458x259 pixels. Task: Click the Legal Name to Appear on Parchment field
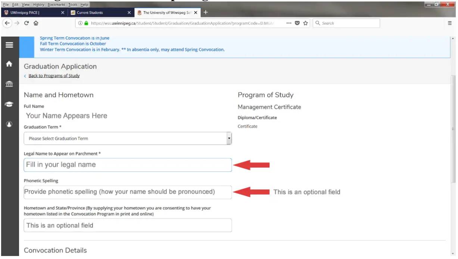pos(128,165)
